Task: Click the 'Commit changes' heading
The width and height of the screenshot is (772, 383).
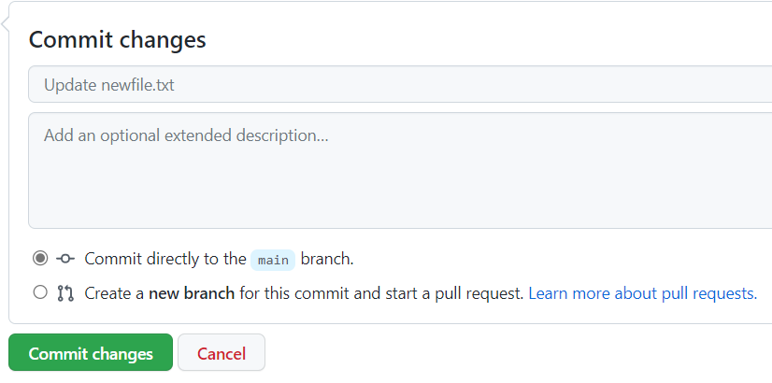Action: pos(118,40)
